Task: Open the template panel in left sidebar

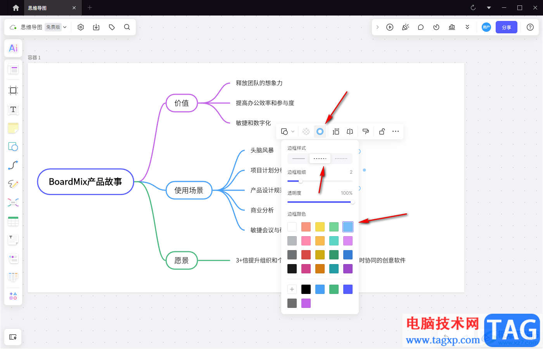Action: tap(13, 70)
